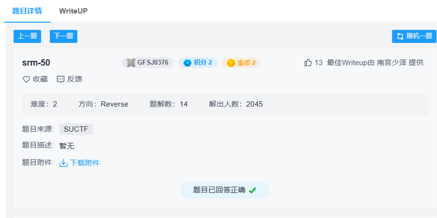Screen dimensions: 437x218
Task: Go to previous challenge 上一题
Action: coord(27,36)
